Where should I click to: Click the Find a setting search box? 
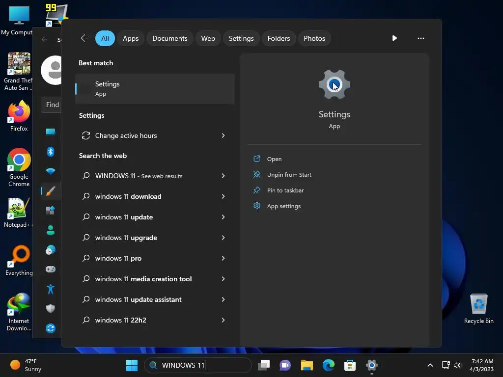point(52,105)
